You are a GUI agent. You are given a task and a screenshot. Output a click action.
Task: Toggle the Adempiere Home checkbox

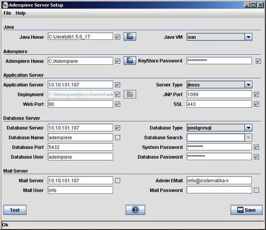pos(118,61)
